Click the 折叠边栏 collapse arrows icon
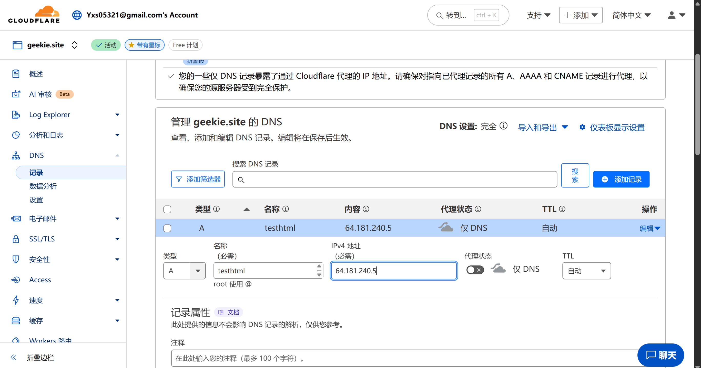This screenshot has height=368, width=701. (x=13, y=357)
